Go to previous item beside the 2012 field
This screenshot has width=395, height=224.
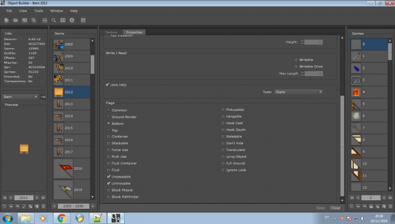coord(11,198)
